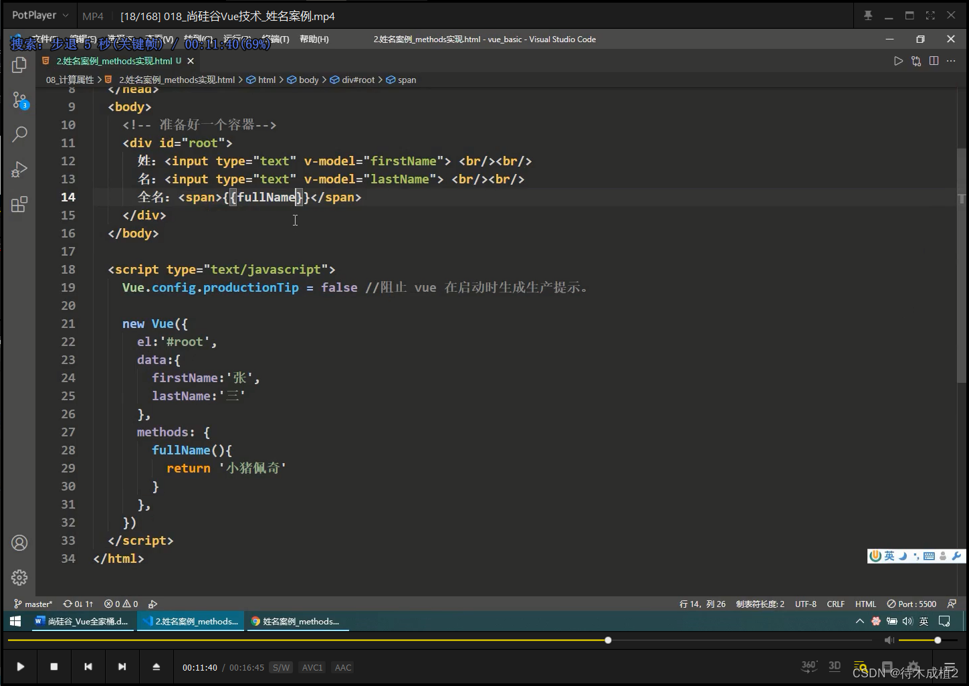Toggle 360 degree video mode

(x=809, y=666)
